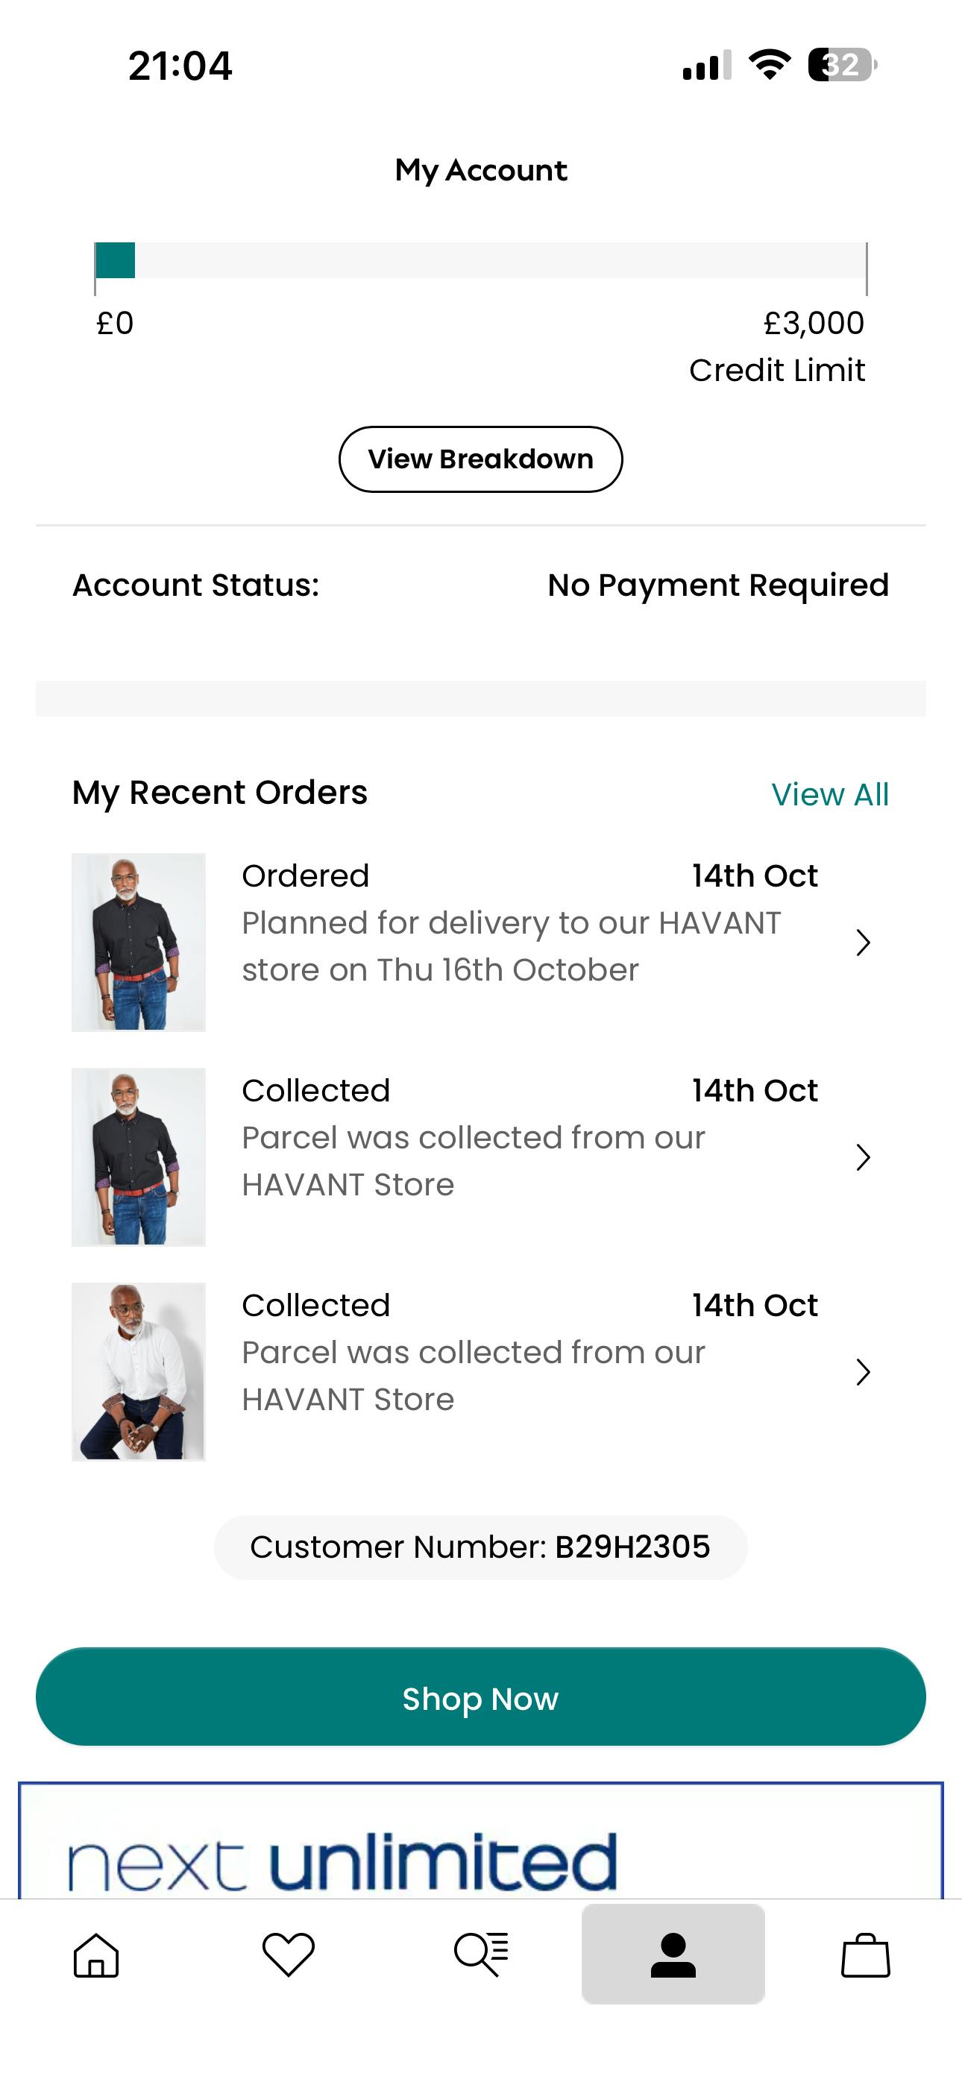The image size is (962, 2085).
Task: Open the white shirt order thumbnail
Action: (x=139, y=1371)
